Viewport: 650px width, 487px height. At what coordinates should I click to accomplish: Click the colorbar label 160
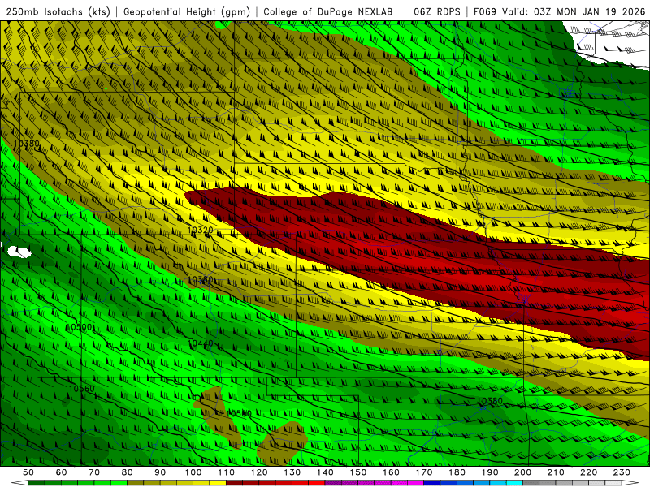(x=391, y=472)
